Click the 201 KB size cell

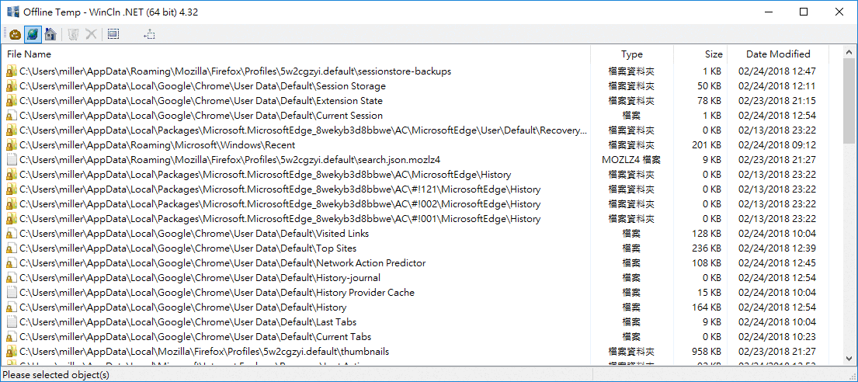point(707,145)
